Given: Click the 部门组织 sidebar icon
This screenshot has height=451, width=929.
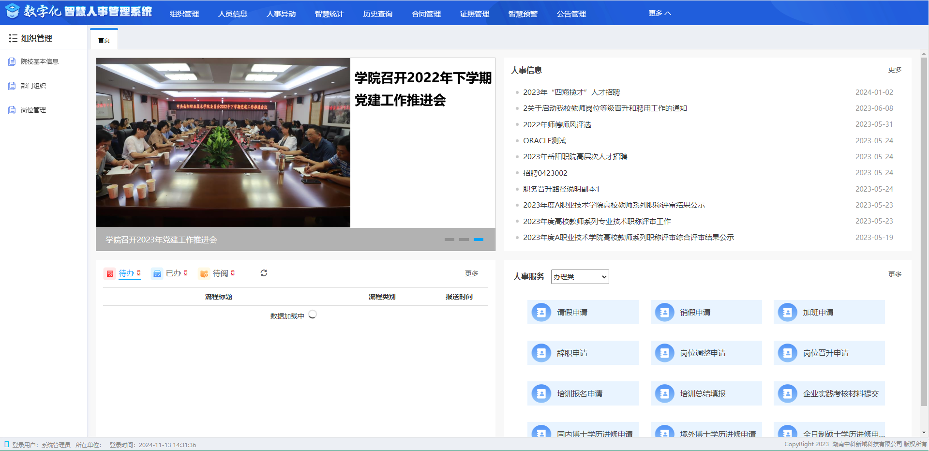Looking at the screenshot, I should pos(12,86).
